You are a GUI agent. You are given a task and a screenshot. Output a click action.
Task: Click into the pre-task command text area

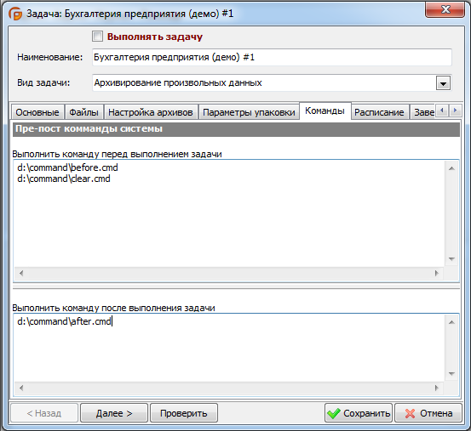coord(229,213)
